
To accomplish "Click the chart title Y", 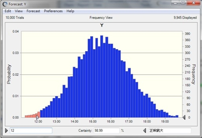I will (102, 25).
